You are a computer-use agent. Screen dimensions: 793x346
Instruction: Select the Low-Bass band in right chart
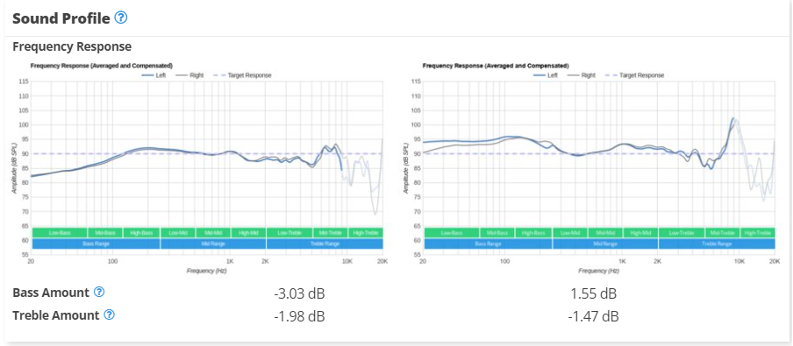[452, 233]
